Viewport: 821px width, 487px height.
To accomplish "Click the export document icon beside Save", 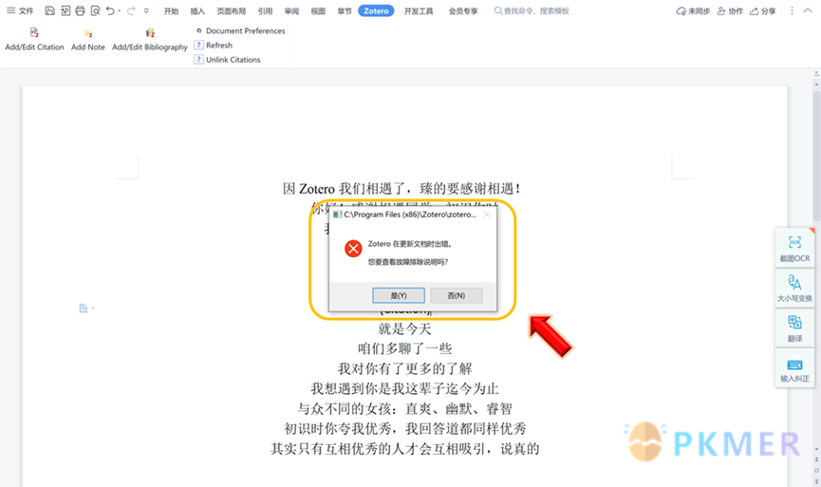I will pos(65,10).
